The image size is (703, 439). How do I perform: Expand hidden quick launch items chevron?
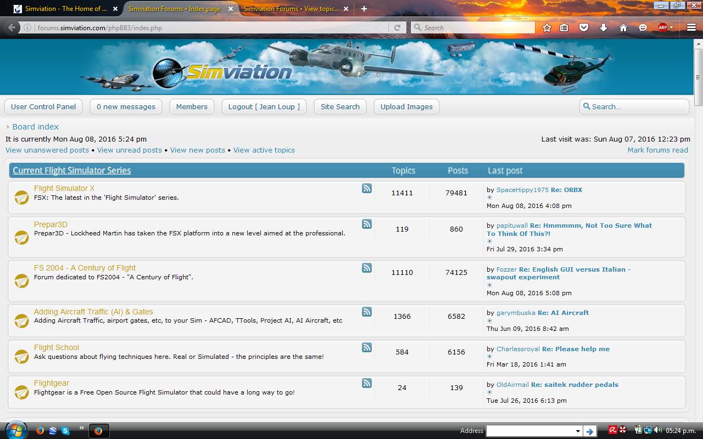[x=82, y=428]
